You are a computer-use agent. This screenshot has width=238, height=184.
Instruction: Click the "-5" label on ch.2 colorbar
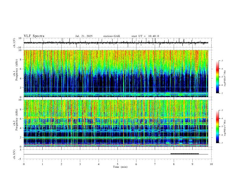coord(221,127)
